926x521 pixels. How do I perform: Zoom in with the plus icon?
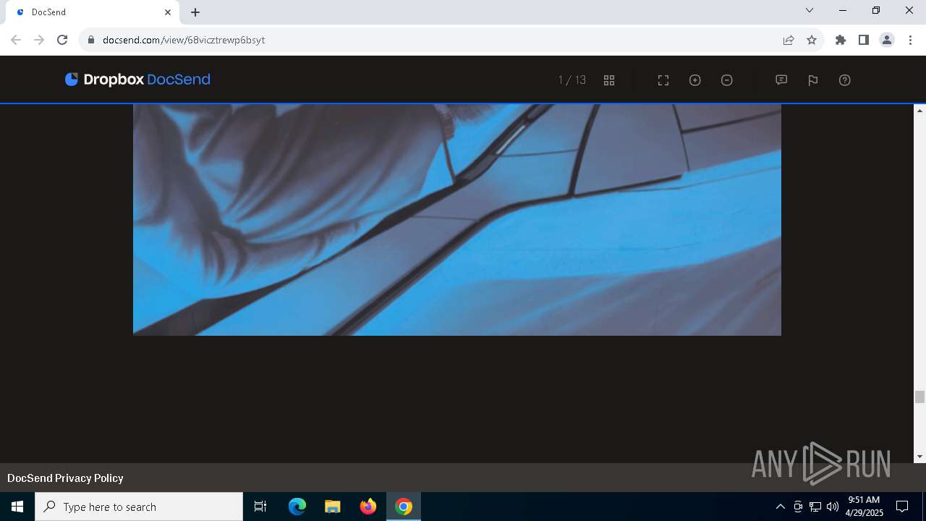pos(695,80)
